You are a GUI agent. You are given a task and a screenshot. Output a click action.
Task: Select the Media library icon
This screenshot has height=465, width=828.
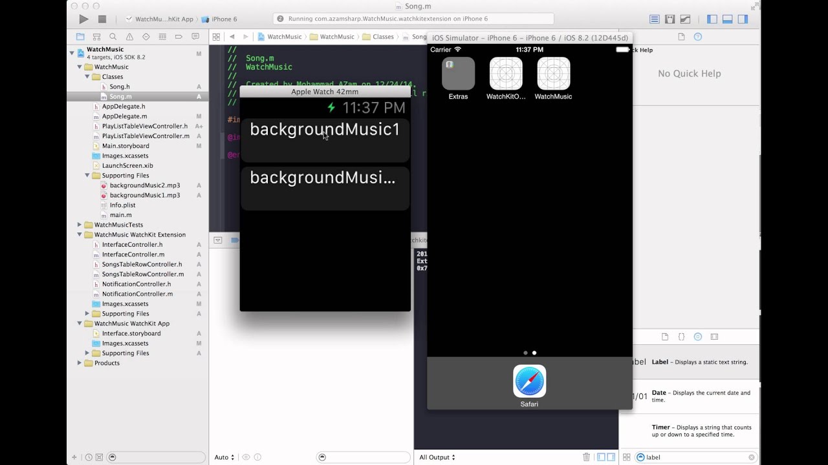point(714,336)
